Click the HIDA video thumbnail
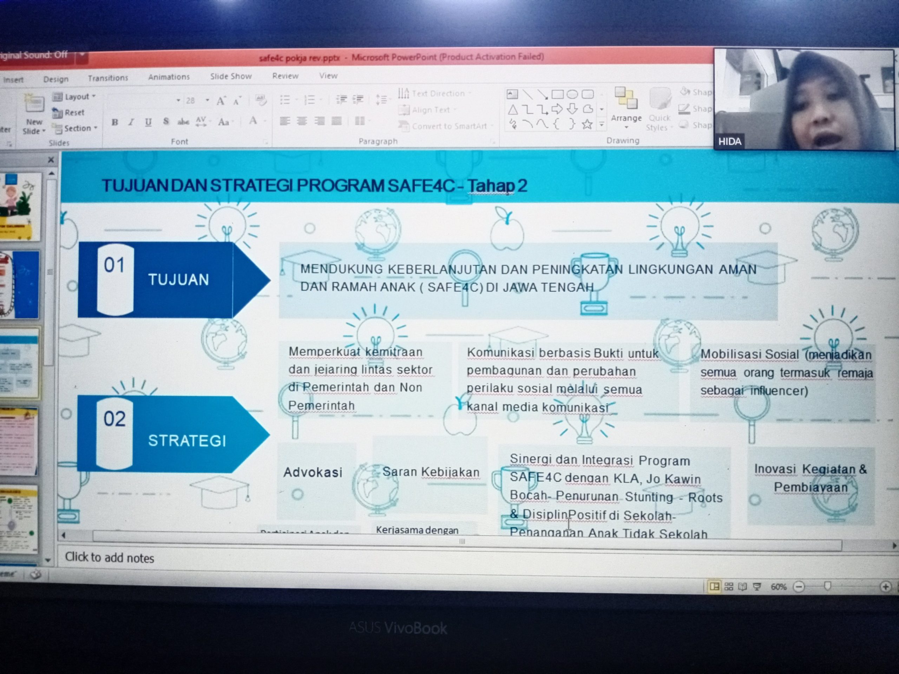 pyautogui.click(x=804, y=100)
